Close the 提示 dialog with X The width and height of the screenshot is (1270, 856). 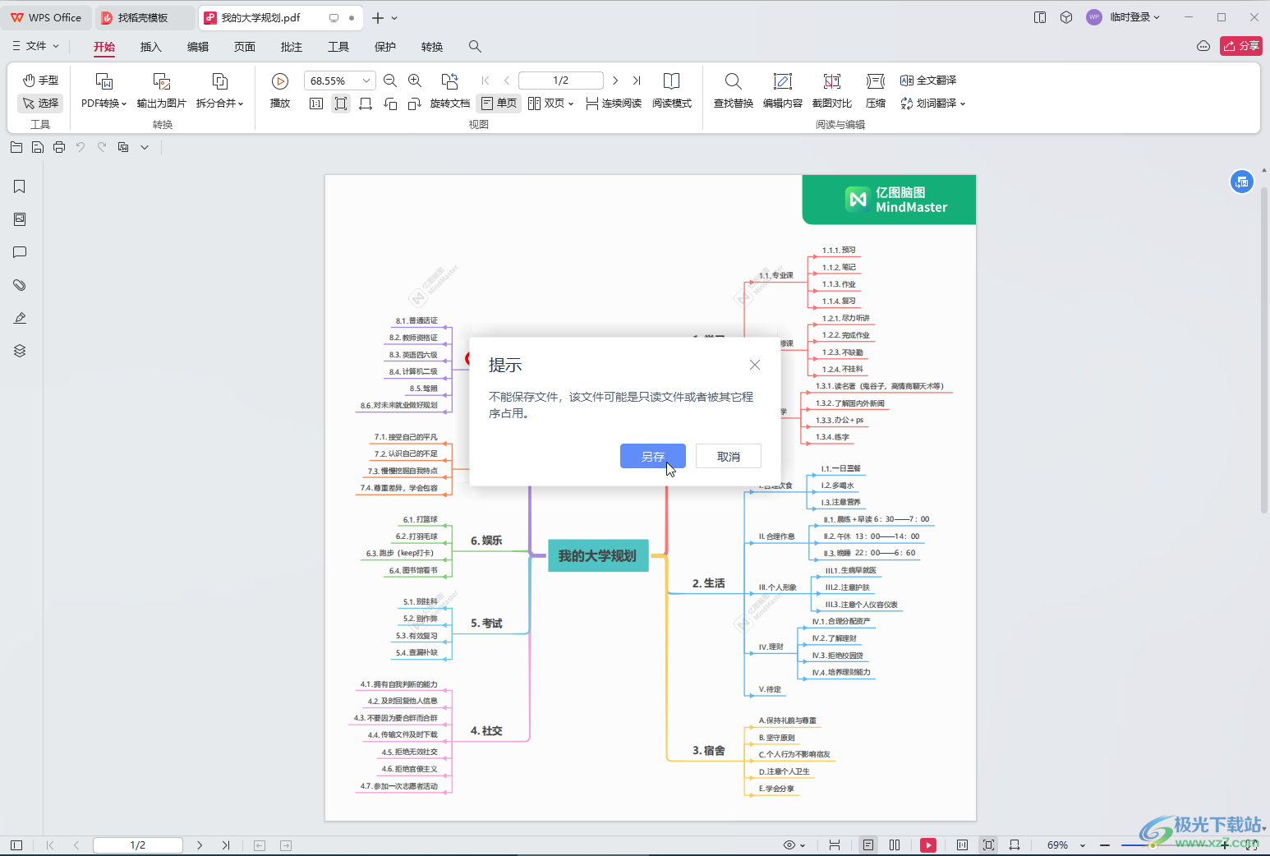[755, 365]
